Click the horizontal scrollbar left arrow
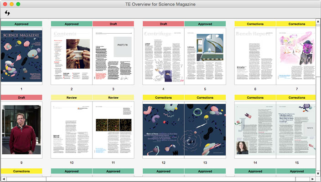This screenshot has height=182, width=321. (4, 179)
